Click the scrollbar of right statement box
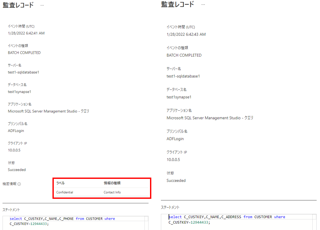The width and height of the screenshot is (320, 230). [x=315, y=222]
